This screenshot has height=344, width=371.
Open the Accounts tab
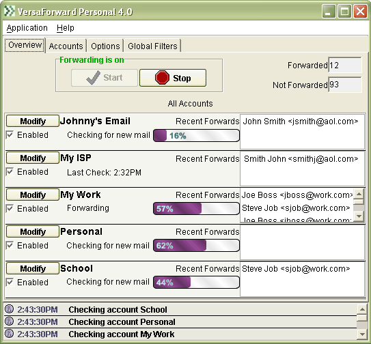point(66,46)
